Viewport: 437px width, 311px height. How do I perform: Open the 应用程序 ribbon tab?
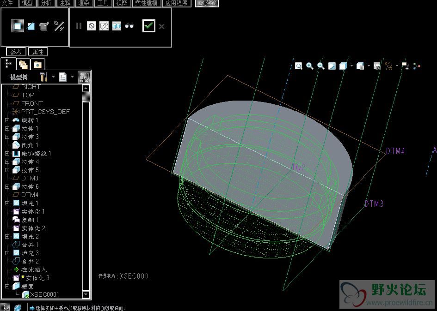176,3
